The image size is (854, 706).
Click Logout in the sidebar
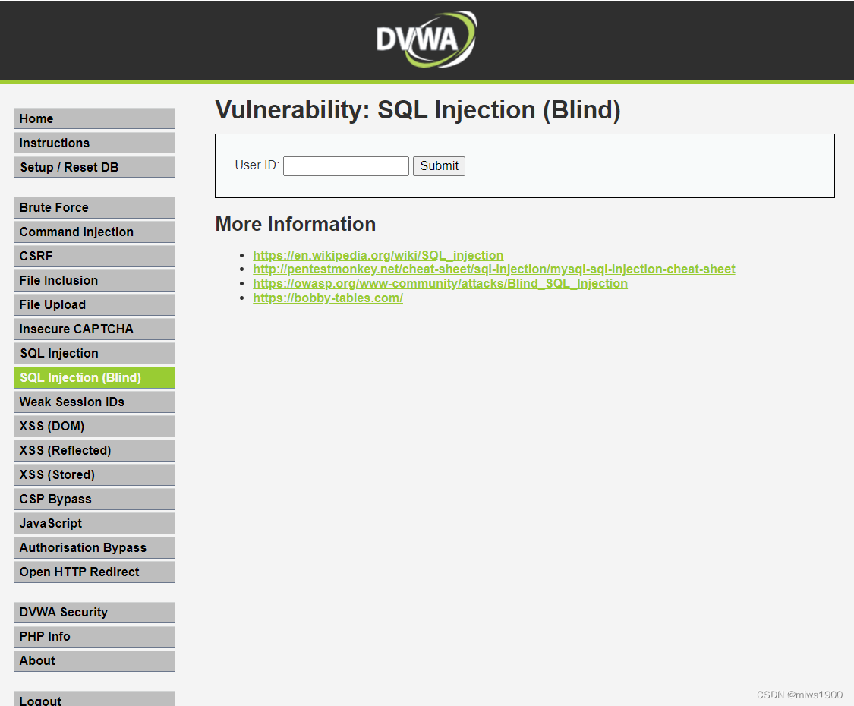(94, 699)
